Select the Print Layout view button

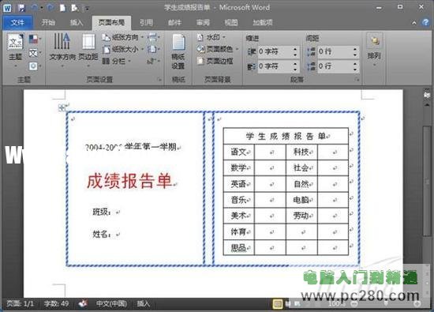(x=278, y=304)
